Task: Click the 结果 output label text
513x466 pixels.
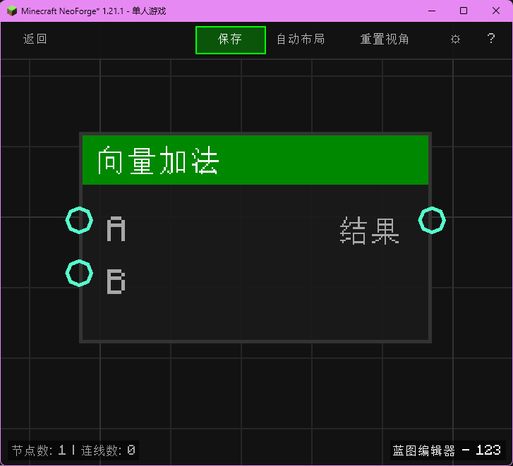Action: click(x=370, y=231)
